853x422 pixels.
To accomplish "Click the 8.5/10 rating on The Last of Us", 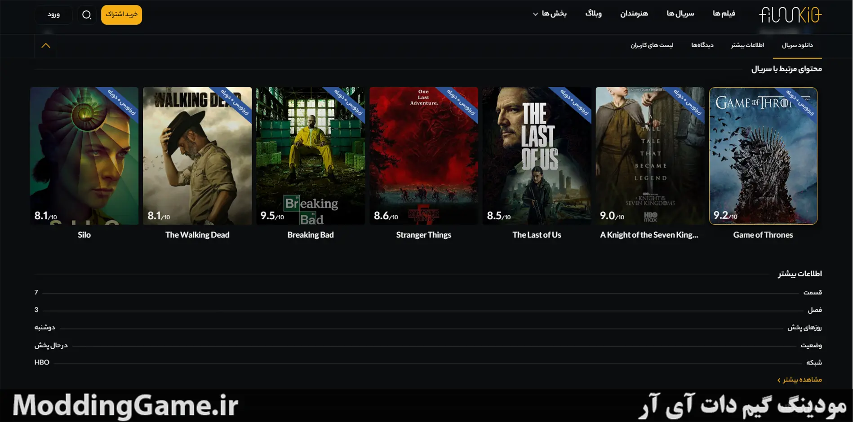I will point(499,216).
